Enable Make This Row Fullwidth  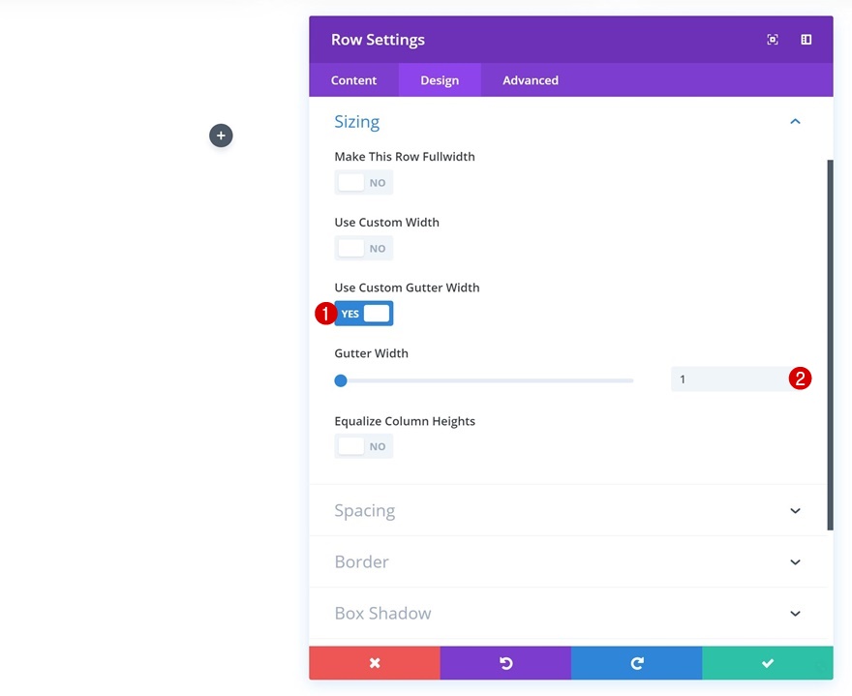pyautogui.click(x=363, y=182)
